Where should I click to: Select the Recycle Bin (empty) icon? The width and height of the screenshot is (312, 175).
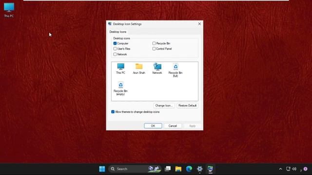pos(120,88)
